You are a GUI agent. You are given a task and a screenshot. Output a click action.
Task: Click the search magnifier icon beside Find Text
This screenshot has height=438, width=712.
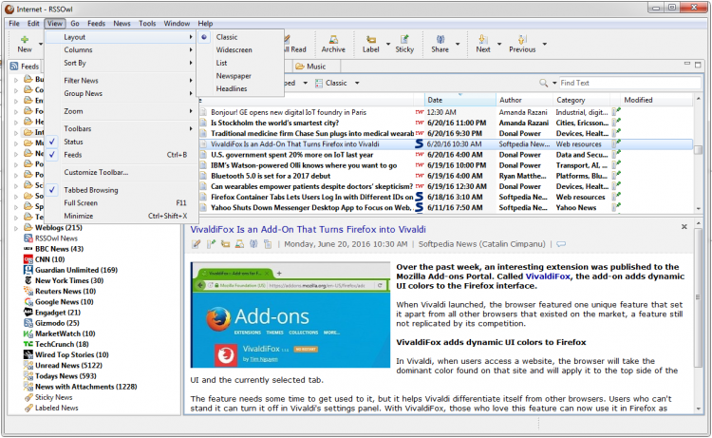543,83
